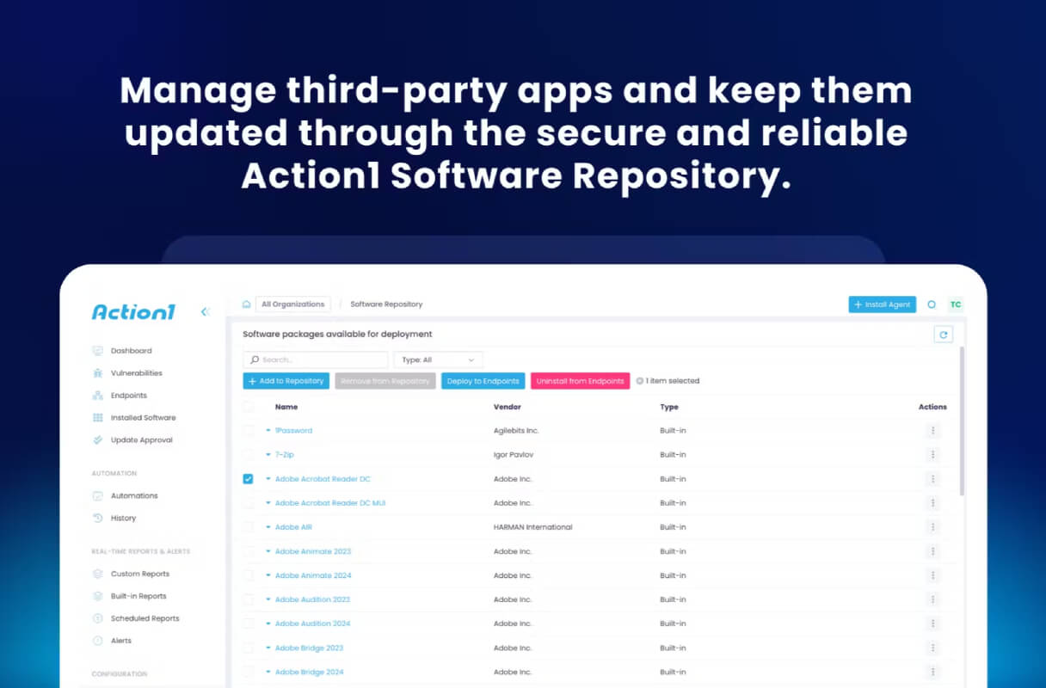Open Scheduled Reports in the sidebar
Image resolution: width=1046 pixels, height=688 pixels.
click(x=145, y=619)
